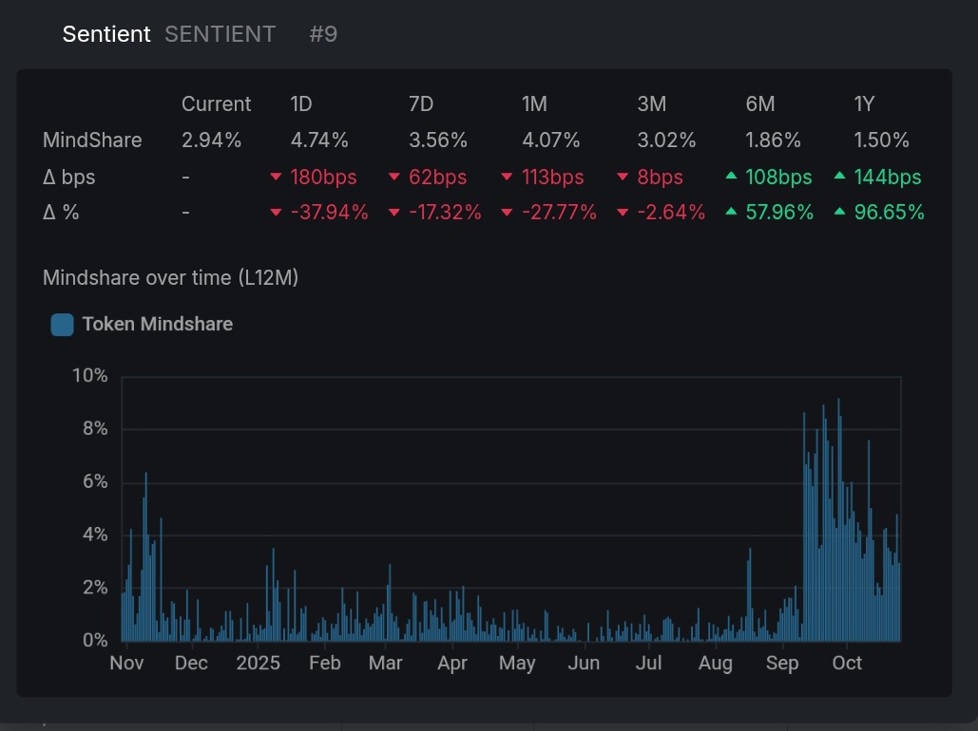This screenshot has width=978, height=731.
Task: Click the 1D column header
Action: (299, 103)
